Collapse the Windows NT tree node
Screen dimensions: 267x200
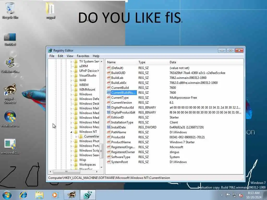pos(71,132)
